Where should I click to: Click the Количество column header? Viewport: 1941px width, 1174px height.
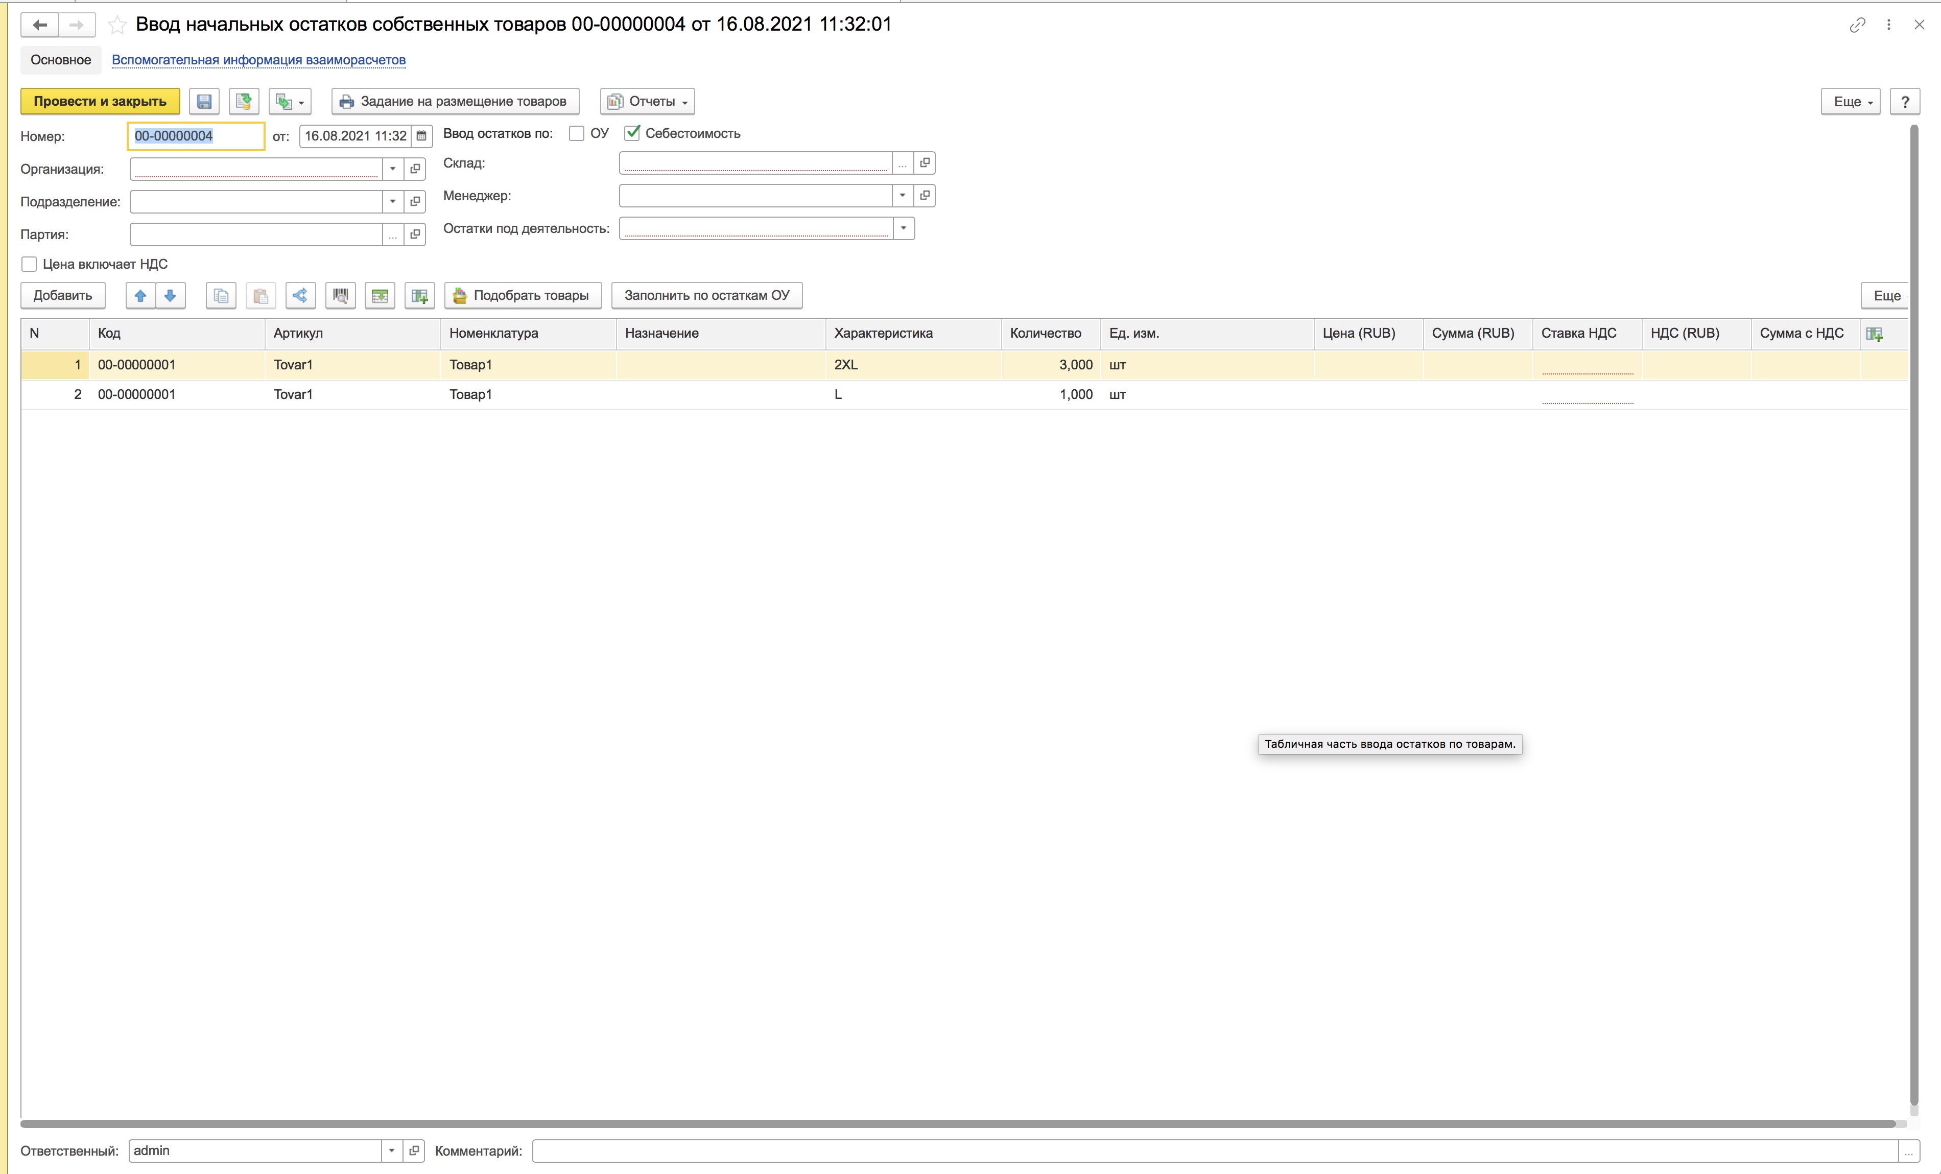point(1051,333)
